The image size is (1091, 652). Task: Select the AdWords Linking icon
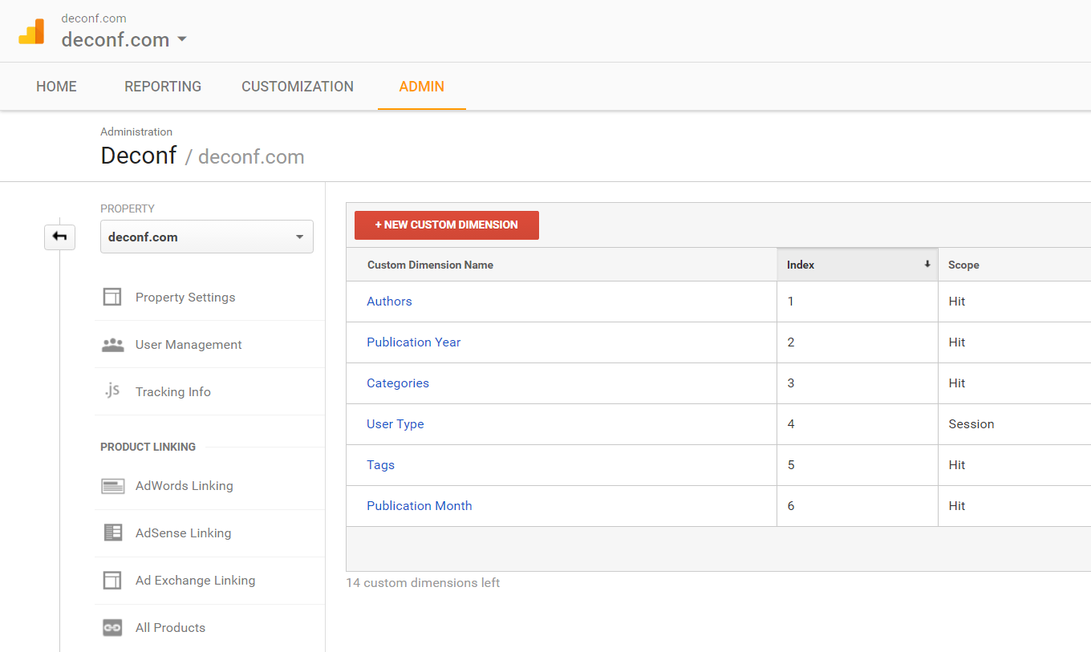[x=112, y=485]
